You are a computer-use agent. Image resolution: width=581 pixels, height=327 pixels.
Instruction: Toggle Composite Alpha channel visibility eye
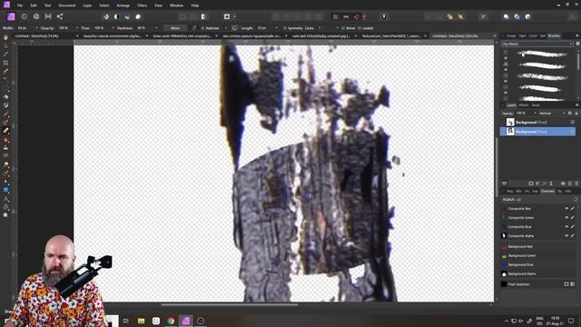pos(566,236)
